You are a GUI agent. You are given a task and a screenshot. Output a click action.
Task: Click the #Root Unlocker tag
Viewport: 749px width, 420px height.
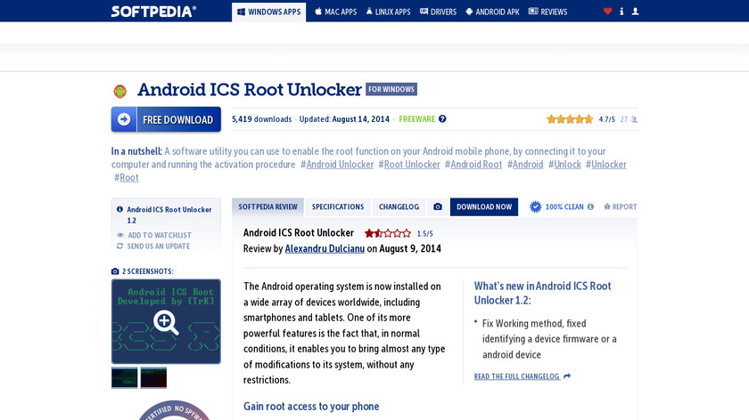(x=409, y=165)
